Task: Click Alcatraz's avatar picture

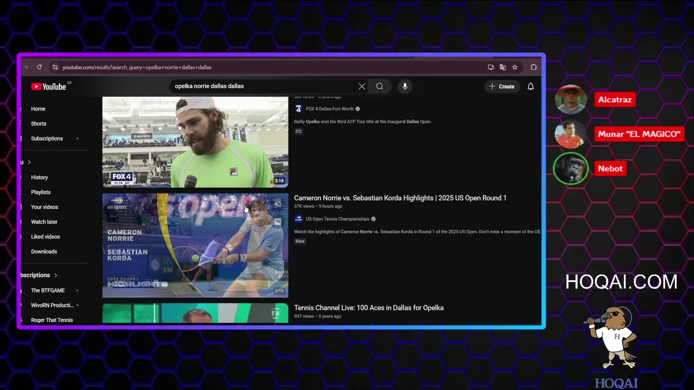Action: pyautogui.click(x=570, y=100)
